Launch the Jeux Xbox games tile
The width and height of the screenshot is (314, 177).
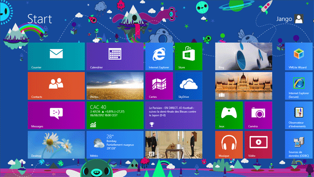coord(229,115)
